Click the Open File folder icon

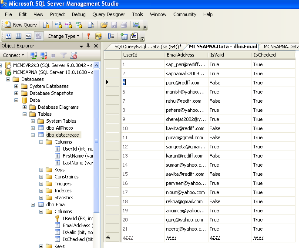click(104, 25)
